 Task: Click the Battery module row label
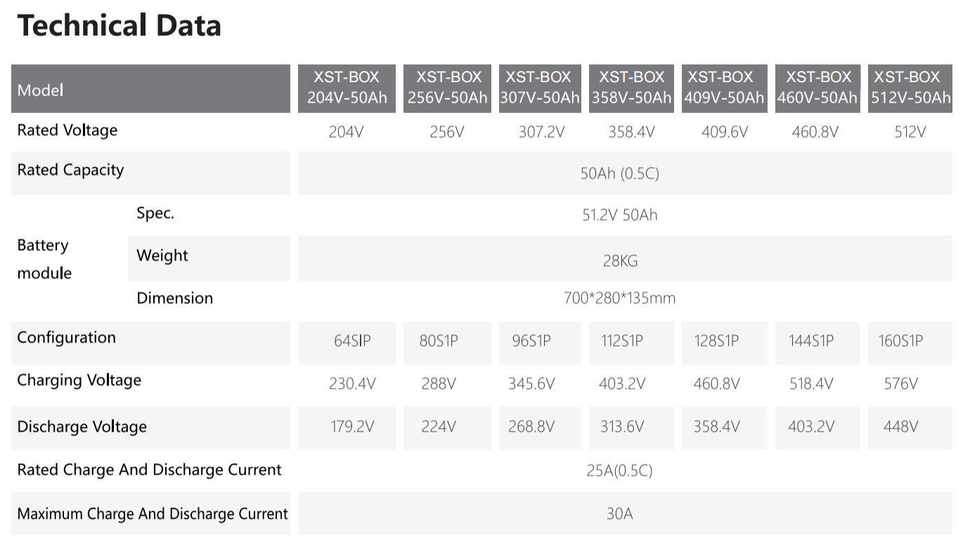coord(44,258)
